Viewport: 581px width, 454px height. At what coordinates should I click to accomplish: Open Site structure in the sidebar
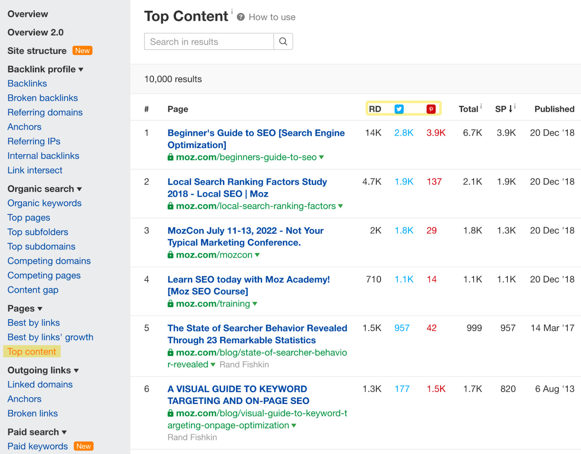point(37,51)
